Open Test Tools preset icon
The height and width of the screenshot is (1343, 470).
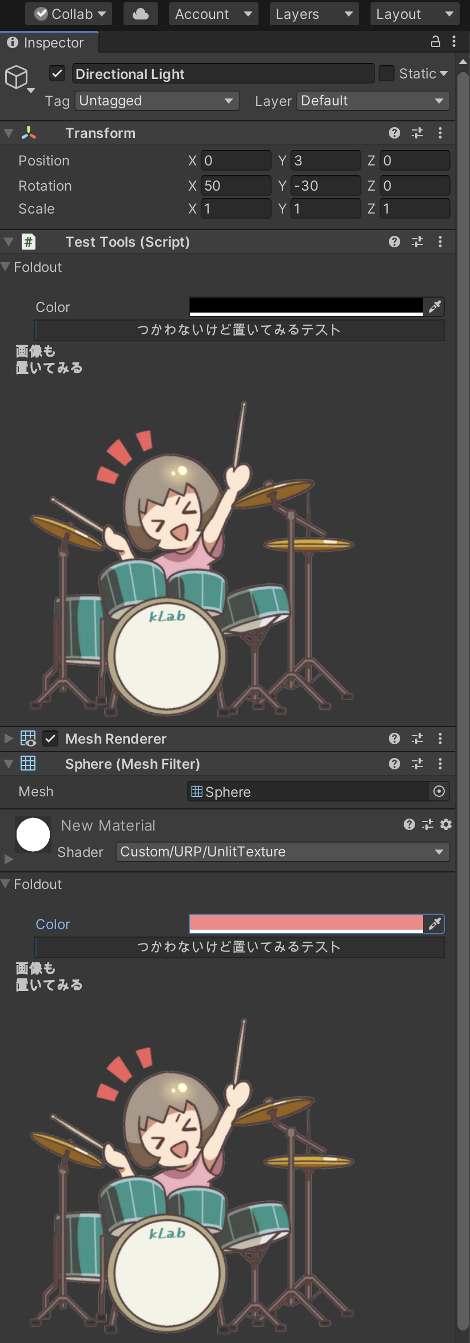point(417,242)
